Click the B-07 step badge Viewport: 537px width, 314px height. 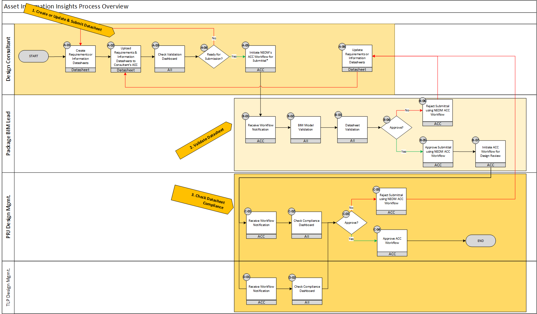pyautogui.click(x=475, y=140)
